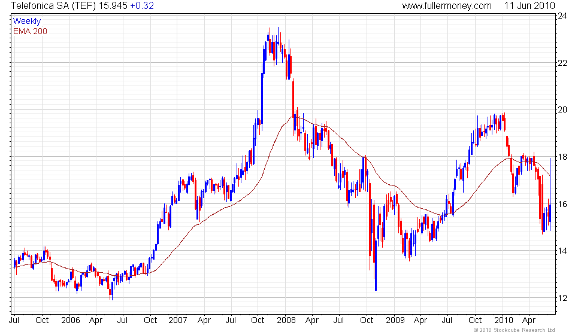Click the 16 price axis label

coord(562,204)
